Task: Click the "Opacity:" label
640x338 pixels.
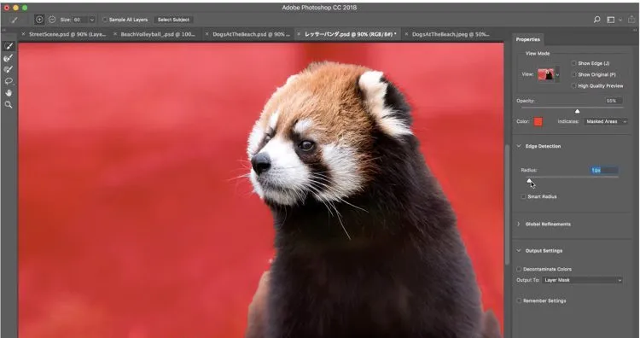Action: pyautogui.click(x=526, y=101)
